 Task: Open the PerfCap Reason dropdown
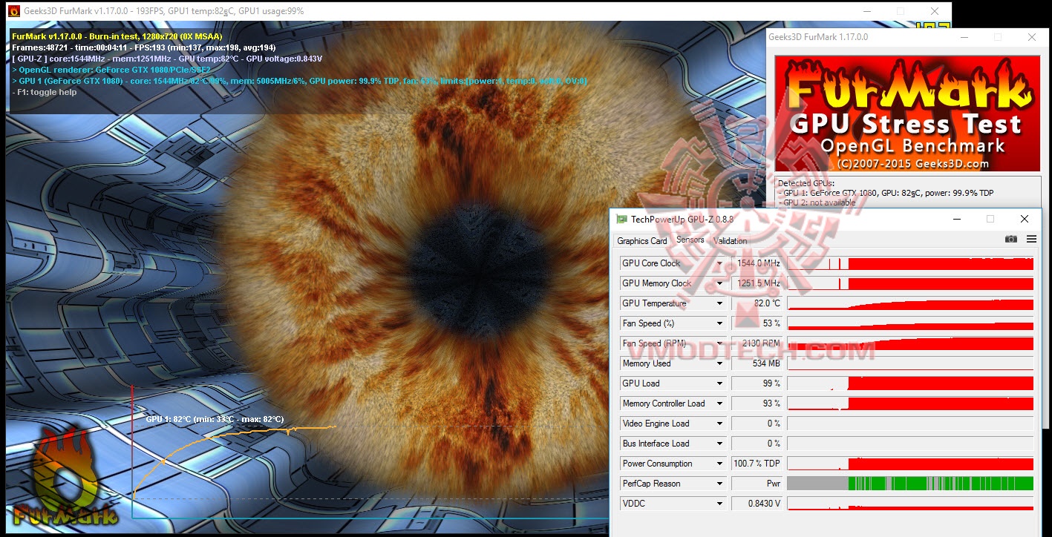click(x=719, y=484)
